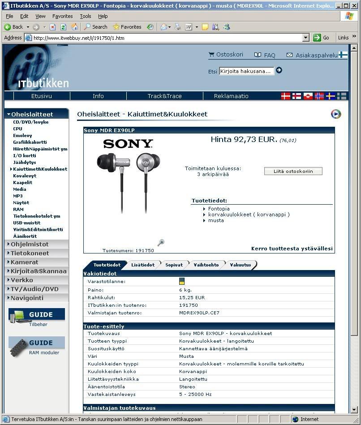
Task: Enlarge product image with magnifier icon
Action: click(161, 242)
